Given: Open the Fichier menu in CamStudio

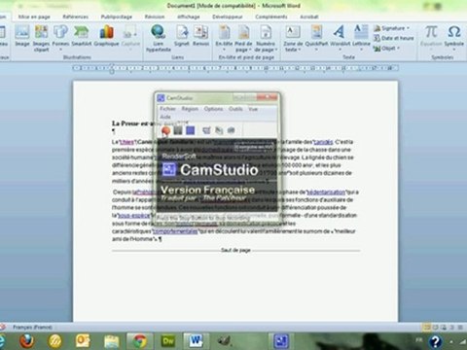Looking at the screenshot, I should (167, 109).
